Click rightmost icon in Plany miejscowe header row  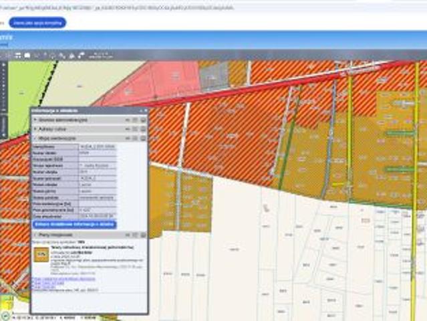pos(143,235)
